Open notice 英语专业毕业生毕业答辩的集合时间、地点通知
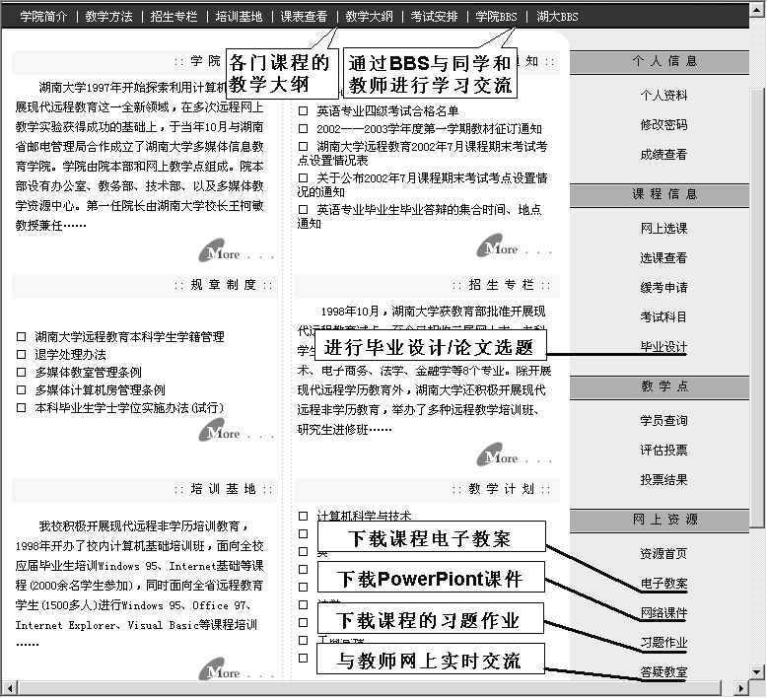 tap(420, 216)
